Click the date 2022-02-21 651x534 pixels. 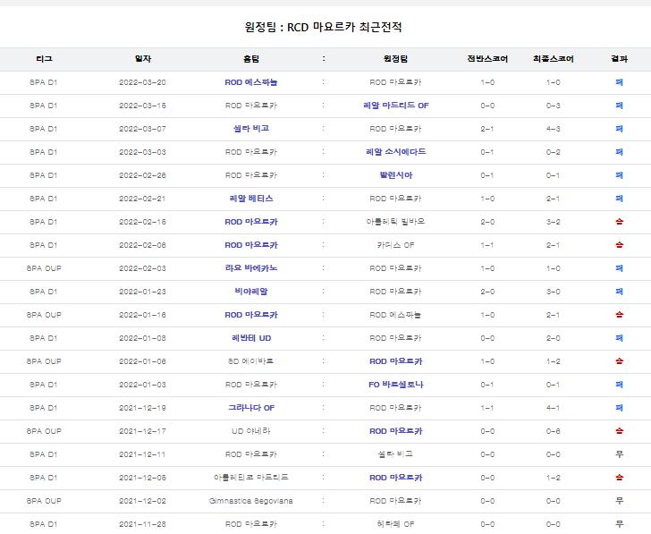point(142,199)
